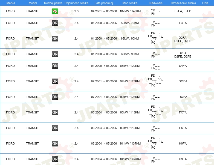Screen dimensions: 214x165
Task: Click FORD in the 2.3 petrol row
Action: tap(10, 11)
